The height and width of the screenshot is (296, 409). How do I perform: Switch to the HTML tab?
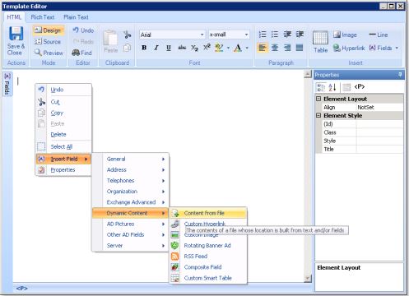click(x=14, y=17)
